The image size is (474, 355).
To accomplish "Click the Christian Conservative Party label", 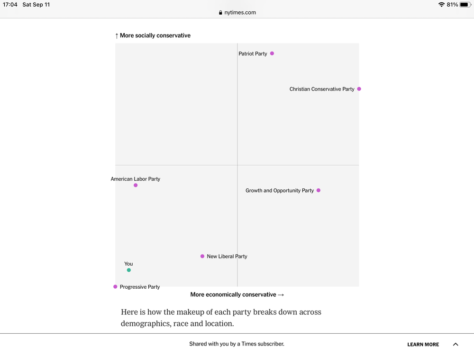I will coord(322,89).
